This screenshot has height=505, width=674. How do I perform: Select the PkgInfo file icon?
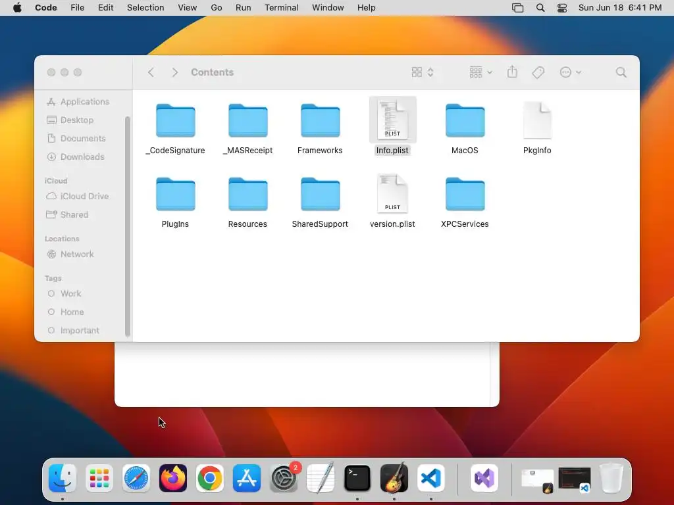(537, 120)
